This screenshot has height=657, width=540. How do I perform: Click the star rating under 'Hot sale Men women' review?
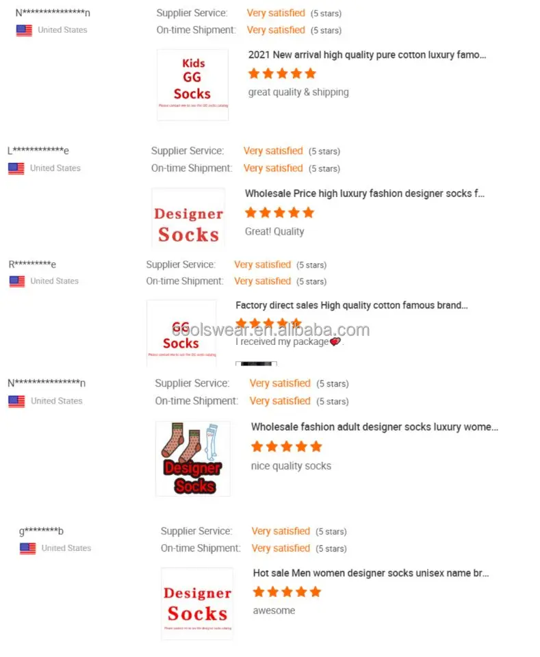[287, 591]
